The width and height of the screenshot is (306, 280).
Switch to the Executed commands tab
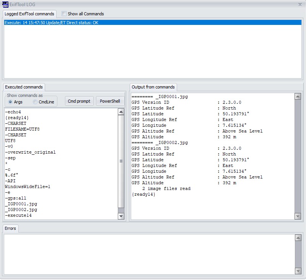[24, 87]
